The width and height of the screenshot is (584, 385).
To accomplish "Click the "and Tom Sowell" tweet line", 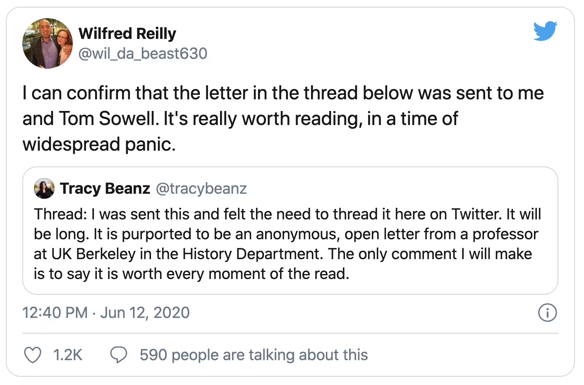I will pos(240,119).
